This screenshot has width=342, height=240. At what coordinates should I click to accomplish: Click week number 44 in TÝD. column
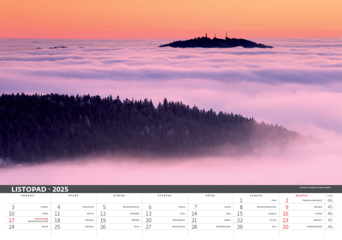click(330, 201)
